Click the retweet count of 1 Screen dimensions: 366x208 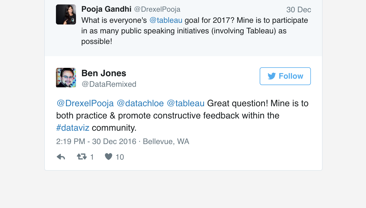(x=92, y=157)
